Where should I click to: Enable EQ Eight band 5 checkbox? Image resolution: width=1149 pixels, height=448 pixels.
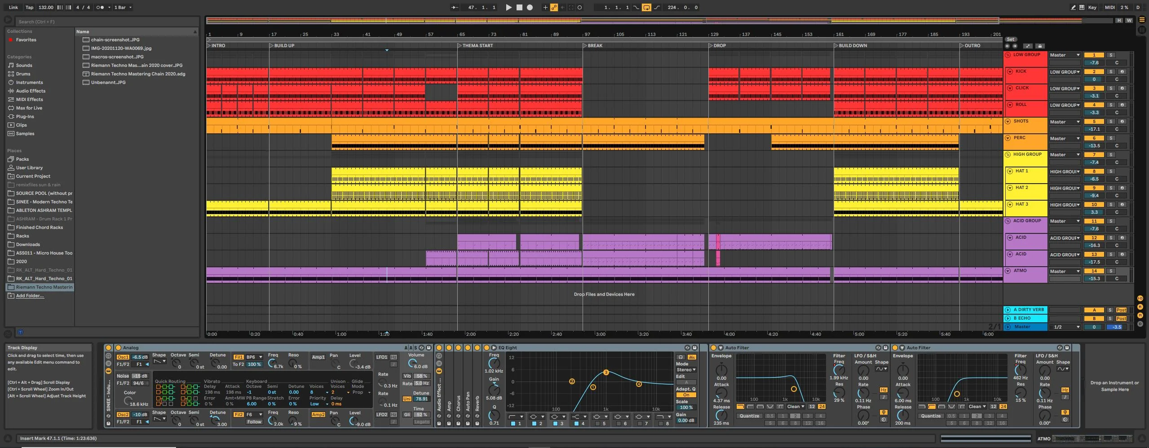tap(597, 423)
